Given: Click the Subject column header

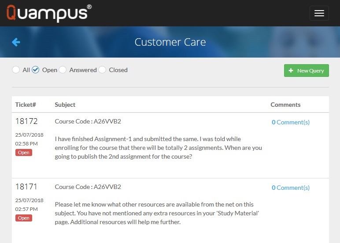Looking at the screenshot, I should click(65, 105).
